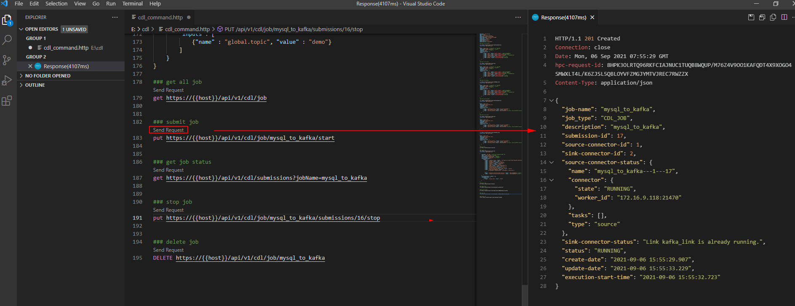This screenshot has height=306, width=795.
Task: Open the E: drive breadcrumb dropdown
Action: (x=133, y=29)
